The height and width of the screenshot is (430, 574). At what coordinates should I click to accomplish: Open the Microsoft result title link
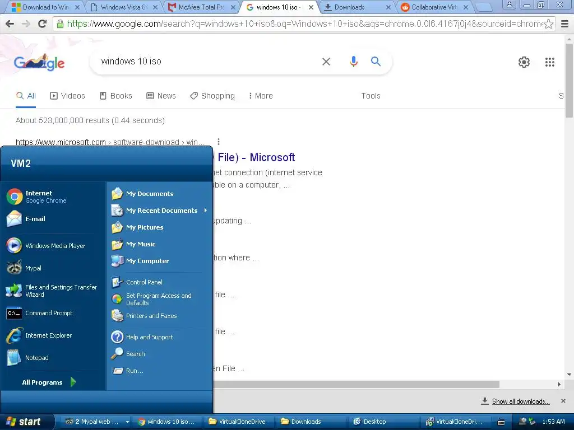click(256, 157)
